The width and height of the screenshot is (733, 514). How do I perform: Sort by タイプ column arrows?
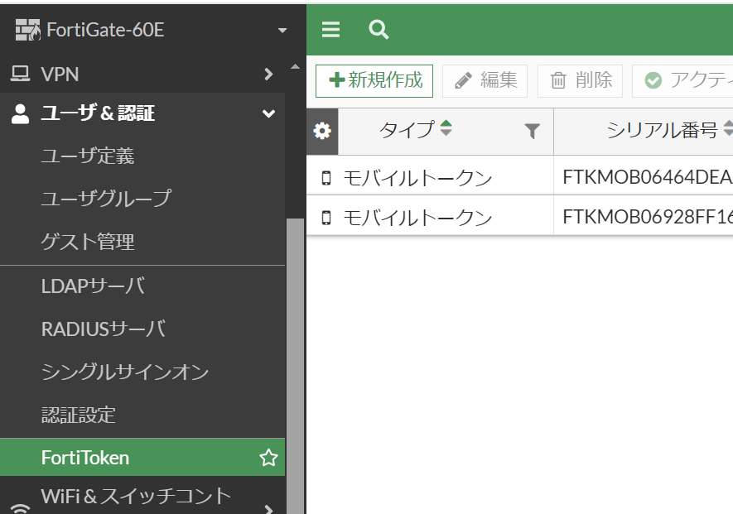(x=446, y=128)
